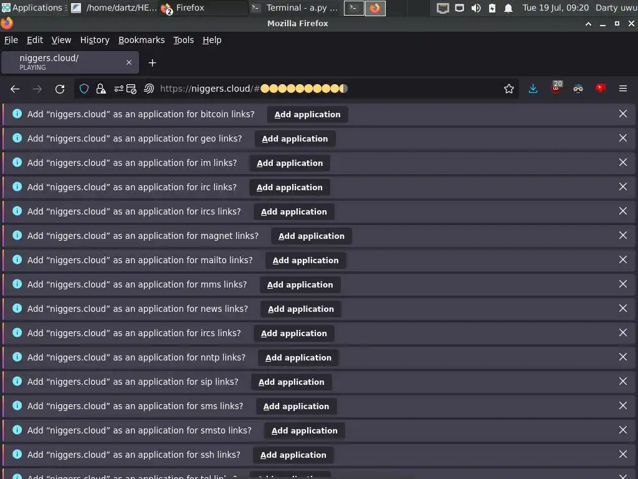Click the glasses-face extension icon
This screenshot has height=479, width=638.
(x=578, y=89)
